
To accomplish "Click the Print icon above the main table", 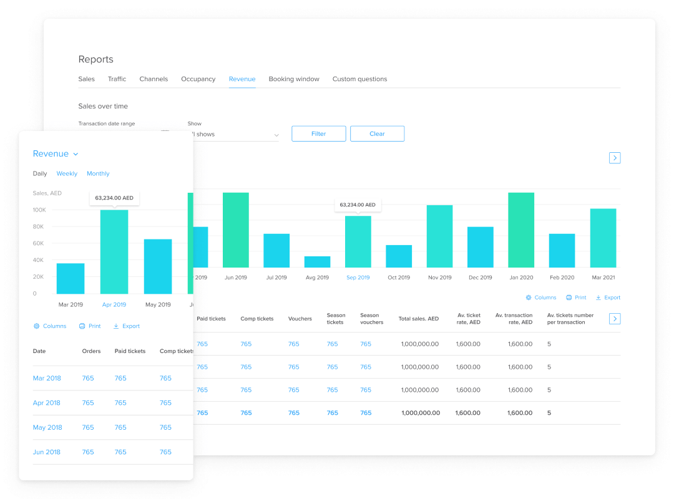I will [x=569, y=298].
